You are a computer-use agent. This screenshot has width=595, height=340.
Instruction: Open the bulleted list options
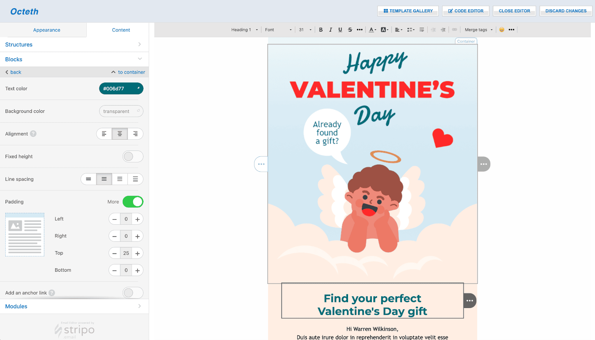(x=411, y=30)
